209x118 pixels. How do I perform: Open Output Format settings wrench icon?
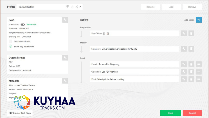click(65, 58)
